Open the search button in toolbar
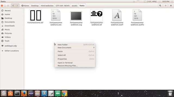 coord(160,6)
